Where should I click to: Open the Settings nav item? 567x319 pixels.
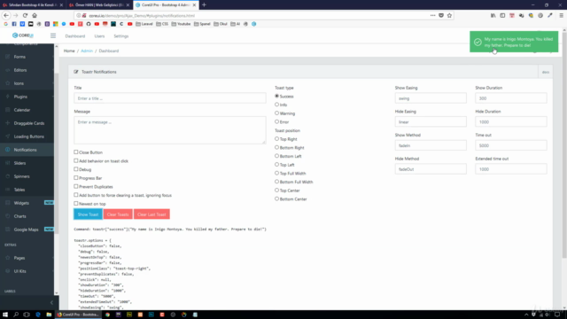[121, 36]
